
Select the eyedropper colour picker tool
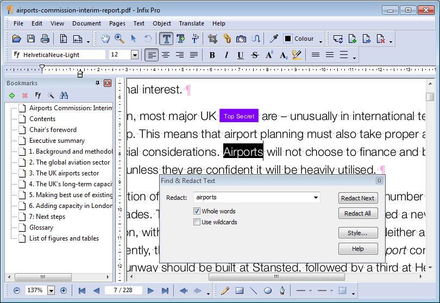[274, 39]
